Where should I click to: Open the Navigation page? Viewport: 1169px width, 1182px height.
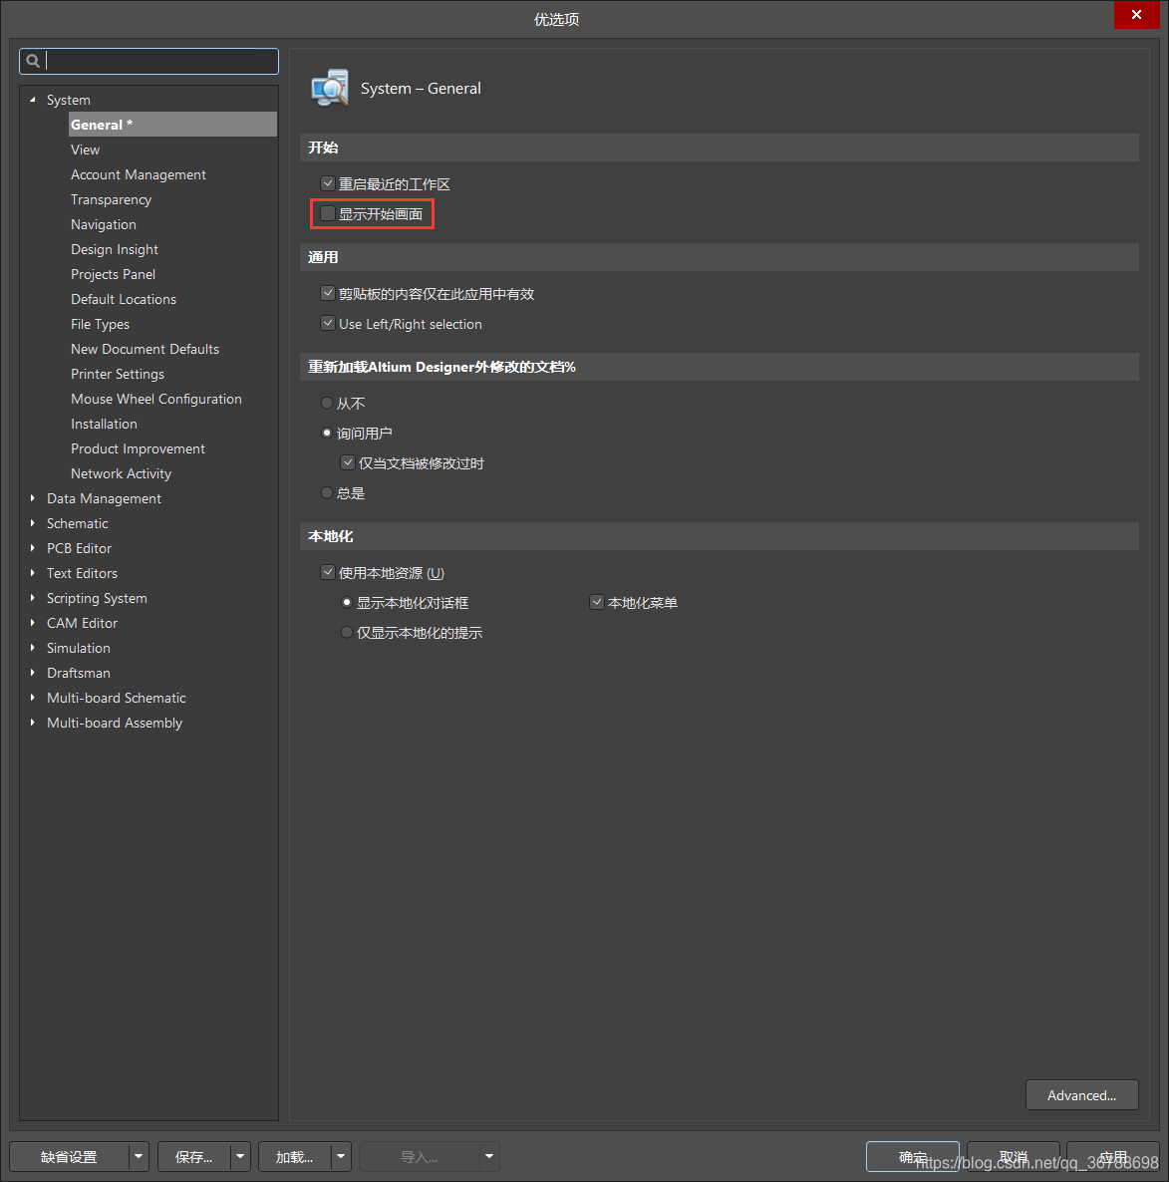(x=104, y=224)
